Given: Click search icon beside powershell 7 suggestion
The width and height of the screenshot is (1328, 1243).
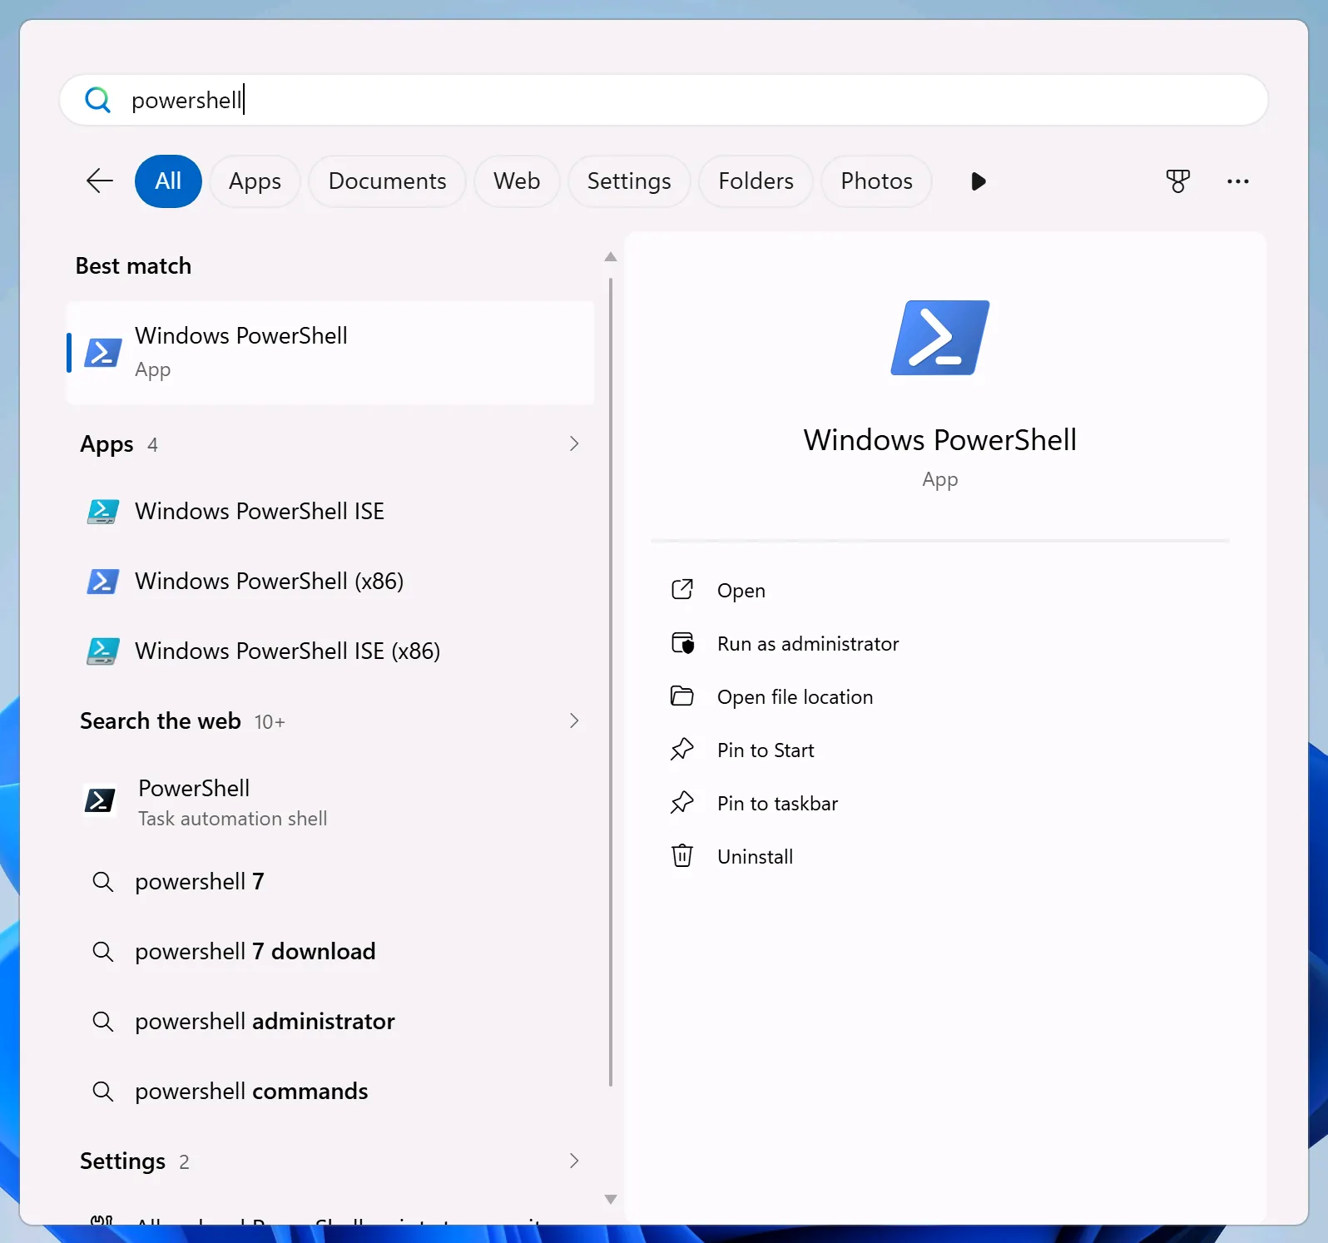Looking at the screenshot, I should point(103,882).
